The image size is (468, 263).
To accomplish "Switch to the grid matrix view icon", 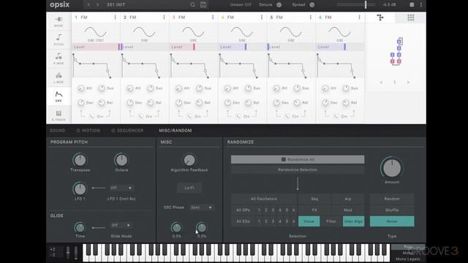I will tap(411, 18).
